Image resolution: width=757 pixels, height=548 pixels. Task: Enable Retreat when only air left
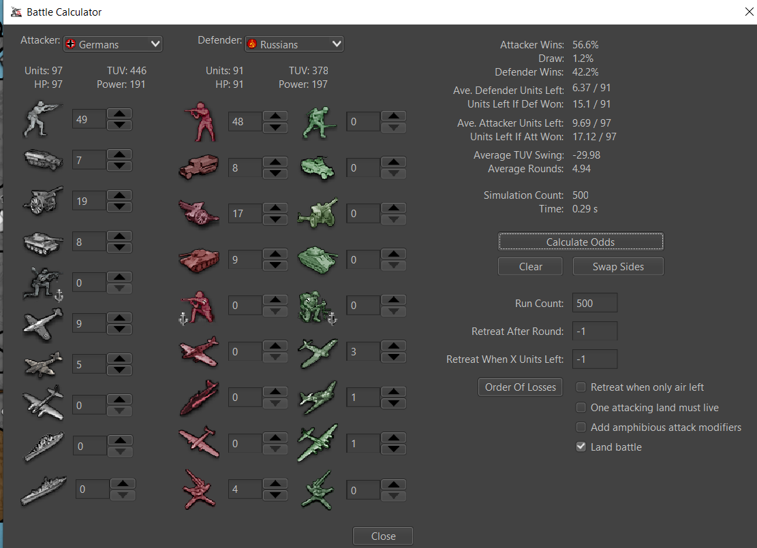pyautogui.click(x=581, y=387)
